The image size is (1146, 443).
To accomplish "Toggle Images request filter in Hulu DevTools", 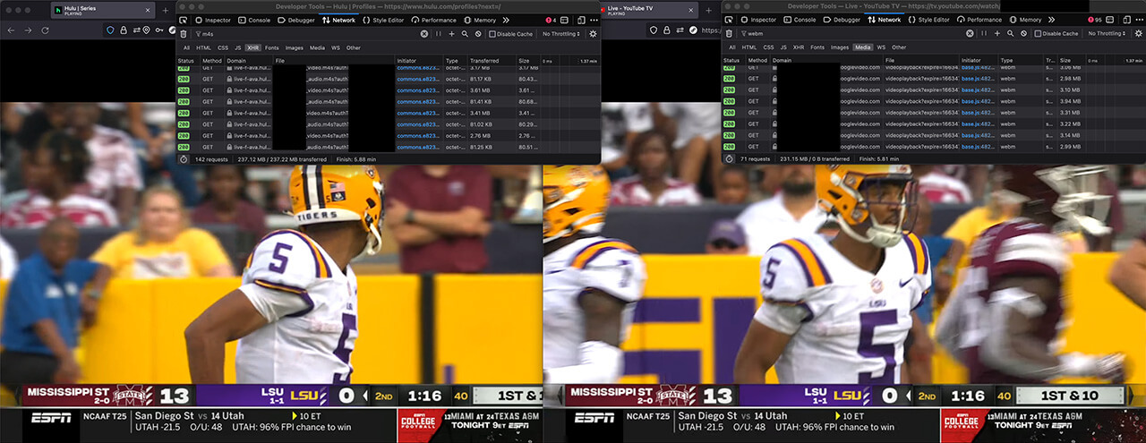I will pyautogui.click(x=294, y=47).
